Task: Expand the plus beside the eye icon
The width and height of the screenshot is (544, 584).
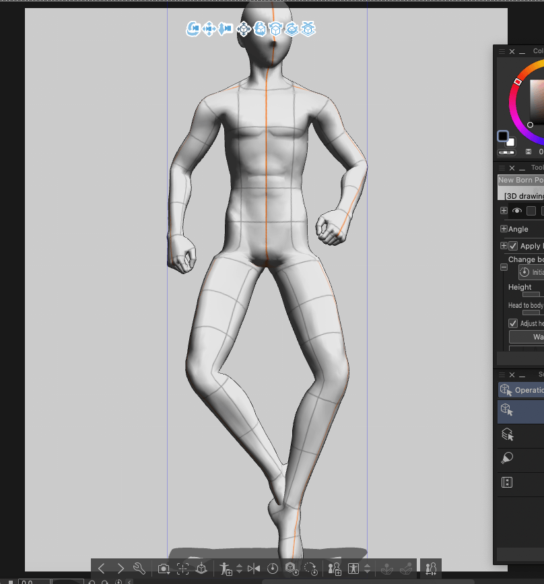Action: tap(504, 211)
